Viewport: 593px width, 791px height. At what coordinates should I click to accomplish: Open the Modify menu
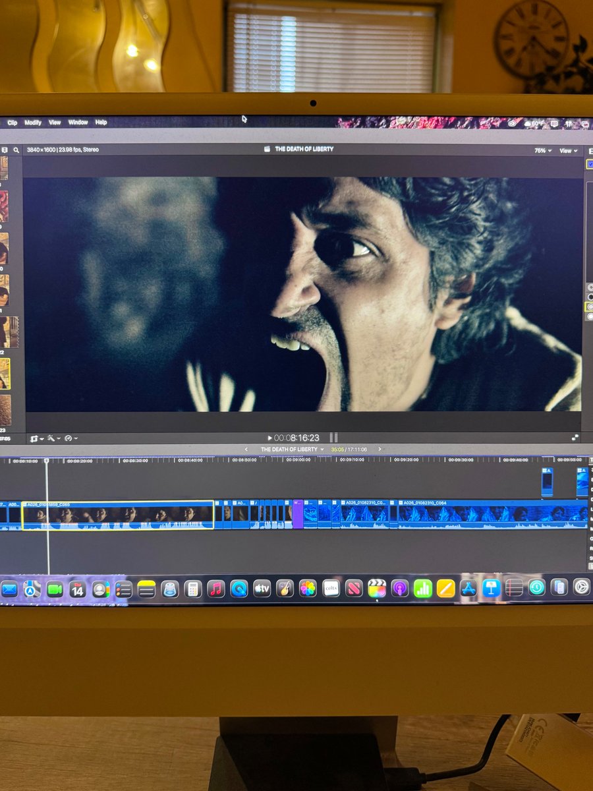pyautogui.click(x=33, y=123)
